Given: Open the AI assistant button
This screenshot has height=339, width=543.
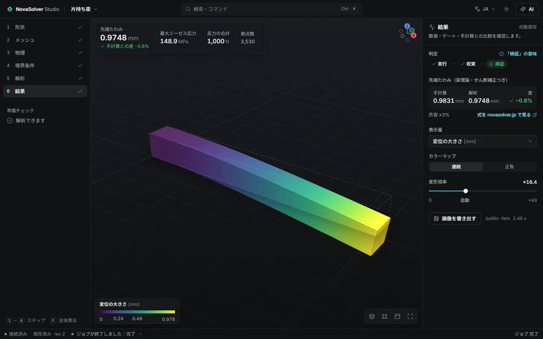Looking at the screenshot, I should 527,9.
